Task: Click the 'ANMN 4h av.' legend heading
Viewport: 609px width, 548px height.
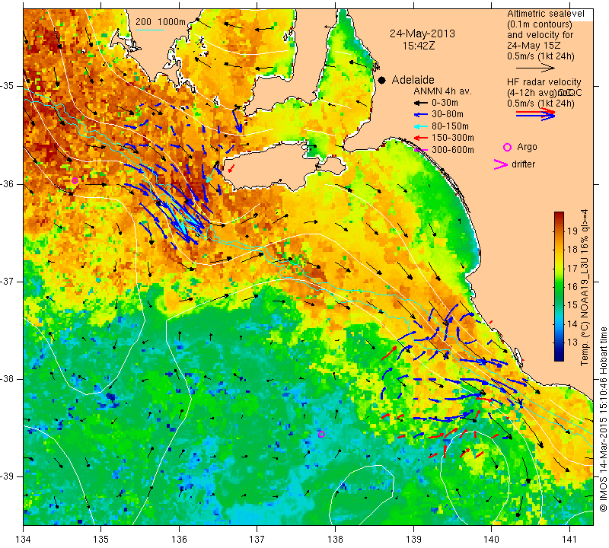Action: pyautogui.click(x=442, y=91)
